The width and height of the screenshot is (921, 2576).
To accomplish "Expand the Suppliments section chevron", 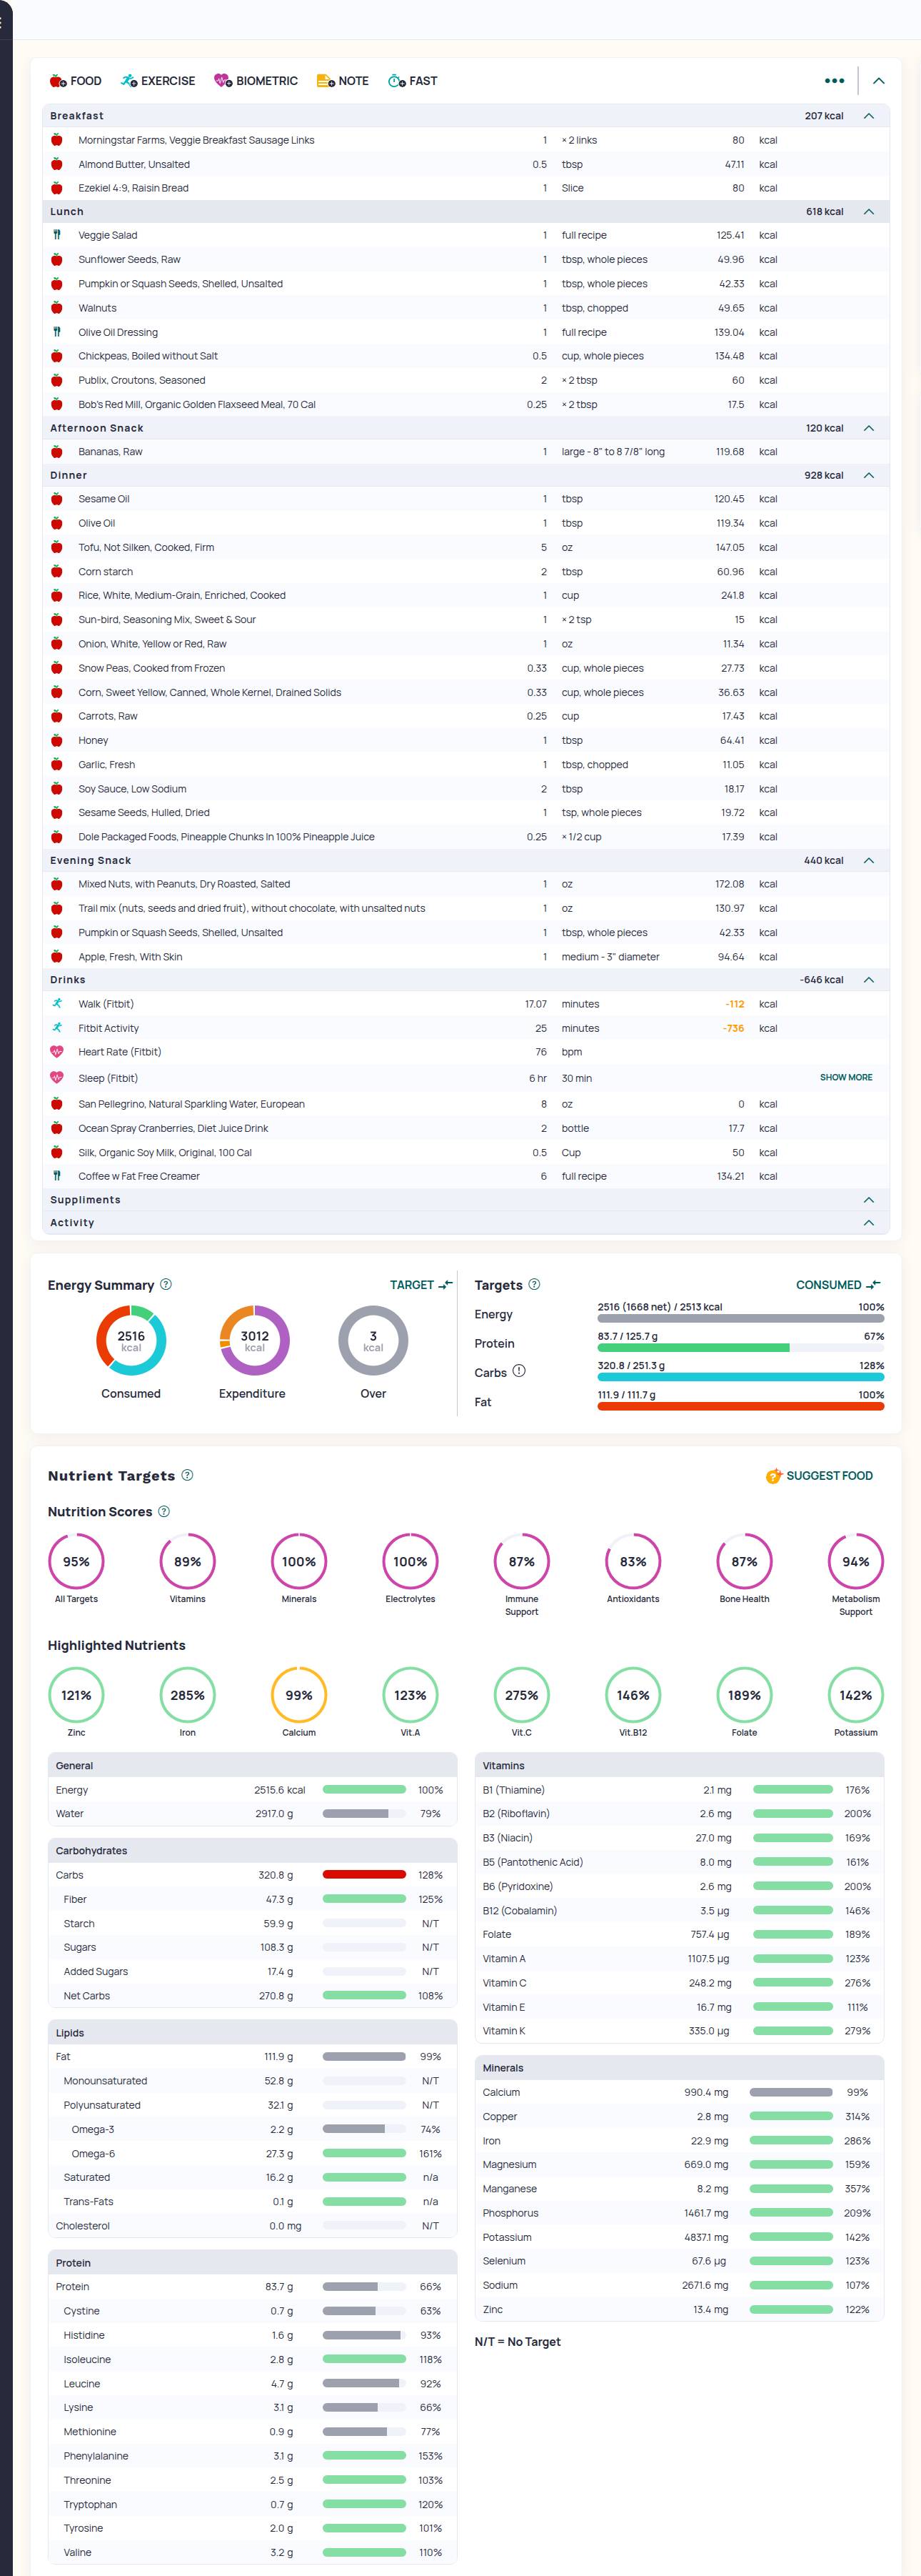I will pos(868,1200).
